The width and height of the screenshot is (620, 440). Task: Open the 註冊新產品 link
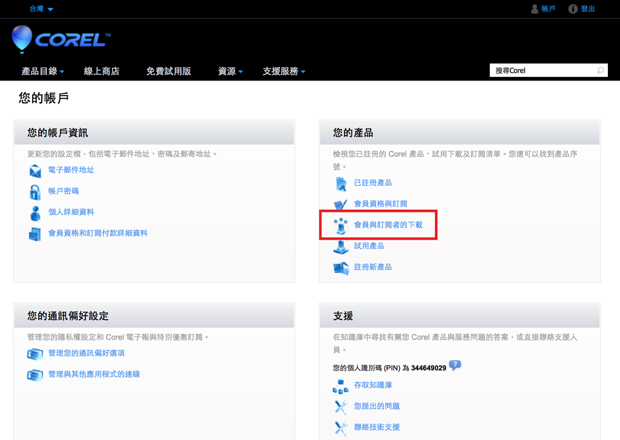point(373,267)
